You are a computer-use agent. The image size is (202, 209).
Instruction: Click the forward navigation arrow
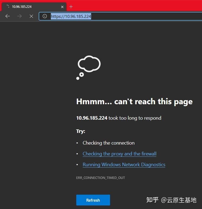coord(19,16)
